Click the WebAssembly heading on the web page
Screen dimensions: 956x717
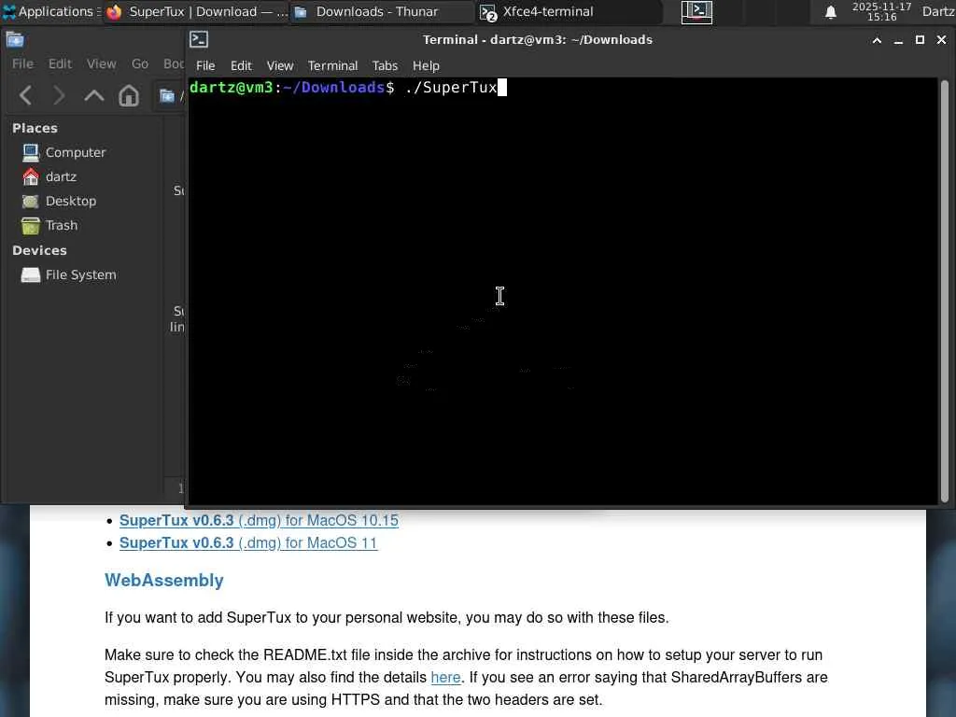pos(164,581)
